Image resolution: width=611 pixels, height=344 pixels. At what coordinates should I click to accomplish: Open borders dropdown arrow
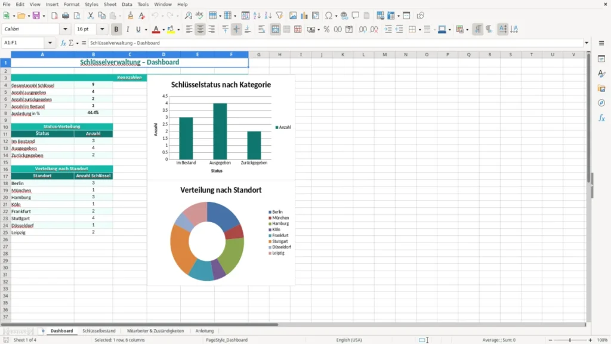point(419,30)
